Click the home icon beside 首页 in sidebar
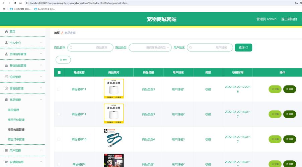The image size is (302, 167). (6, 31)
